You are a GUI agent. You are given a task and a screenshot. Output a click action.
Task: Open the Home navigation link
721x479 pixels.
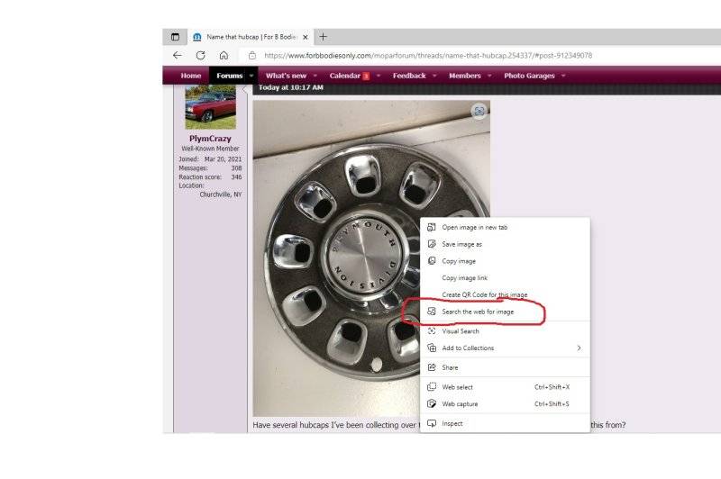click(191, 76)
